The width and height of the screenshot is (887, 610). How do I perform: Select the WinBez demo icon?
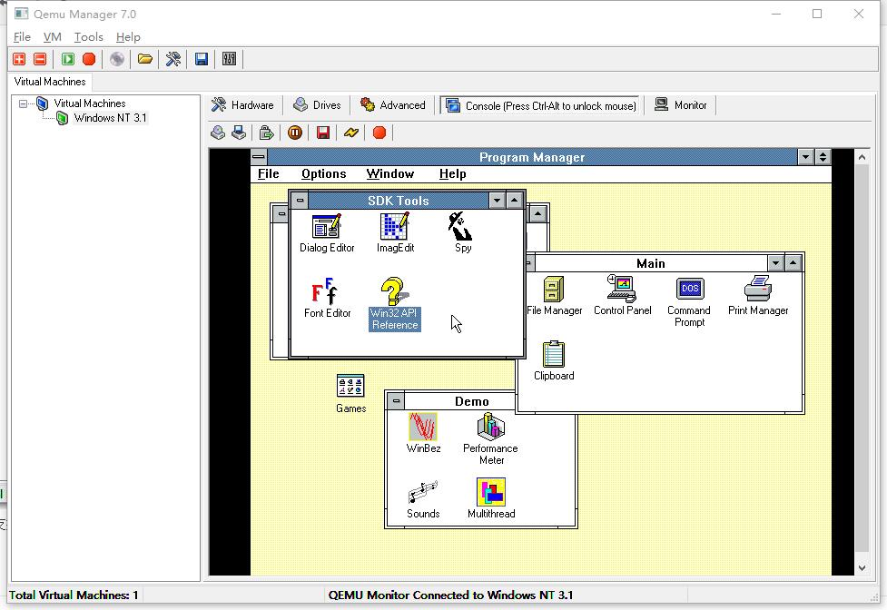point(422,434)
